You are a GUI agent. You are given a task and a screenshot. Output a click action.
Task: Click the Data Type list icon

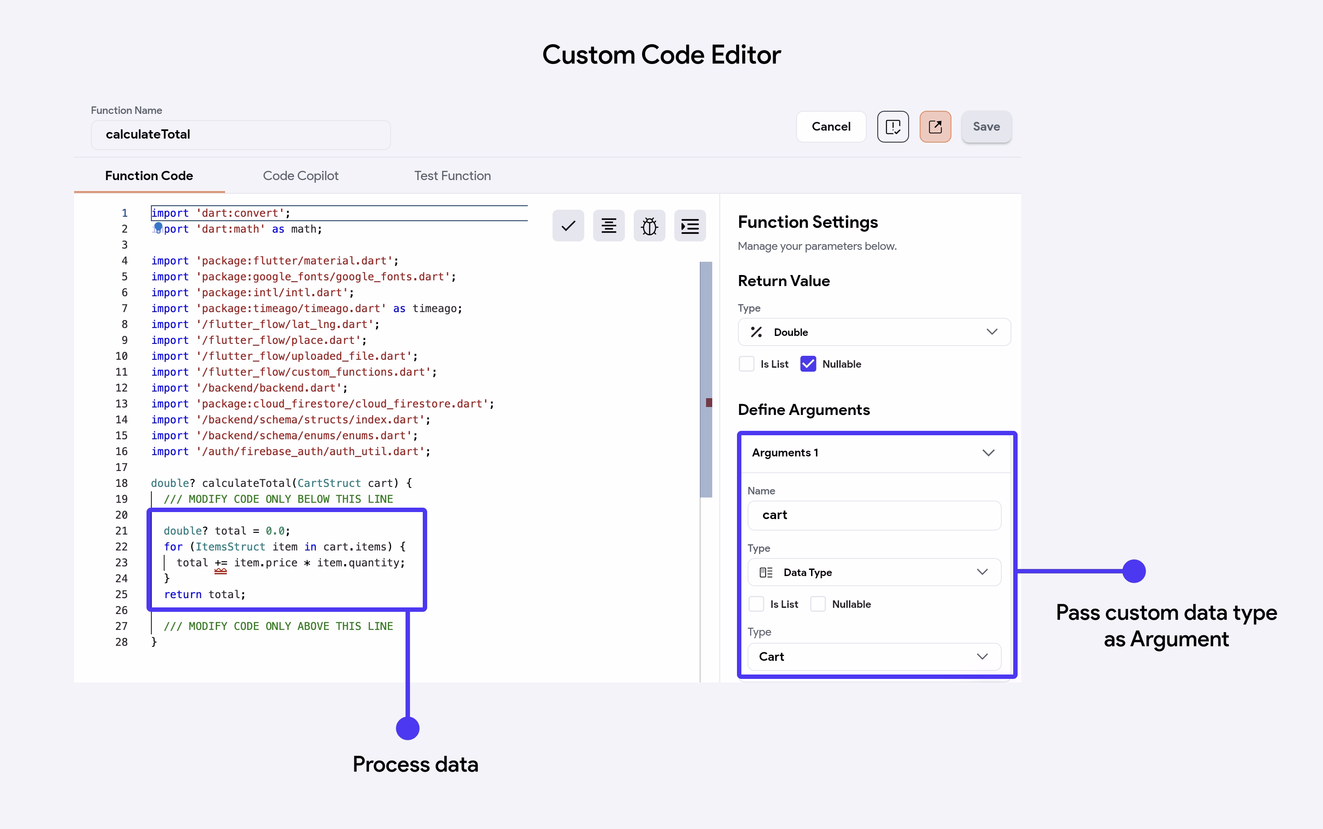pos(766,573)
